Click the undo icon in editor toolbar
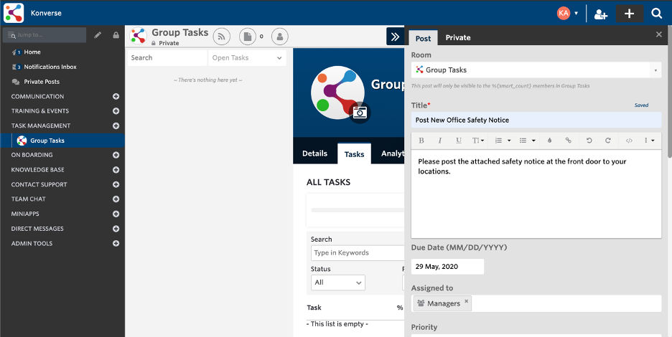672x337 pixels. [589, 141]
